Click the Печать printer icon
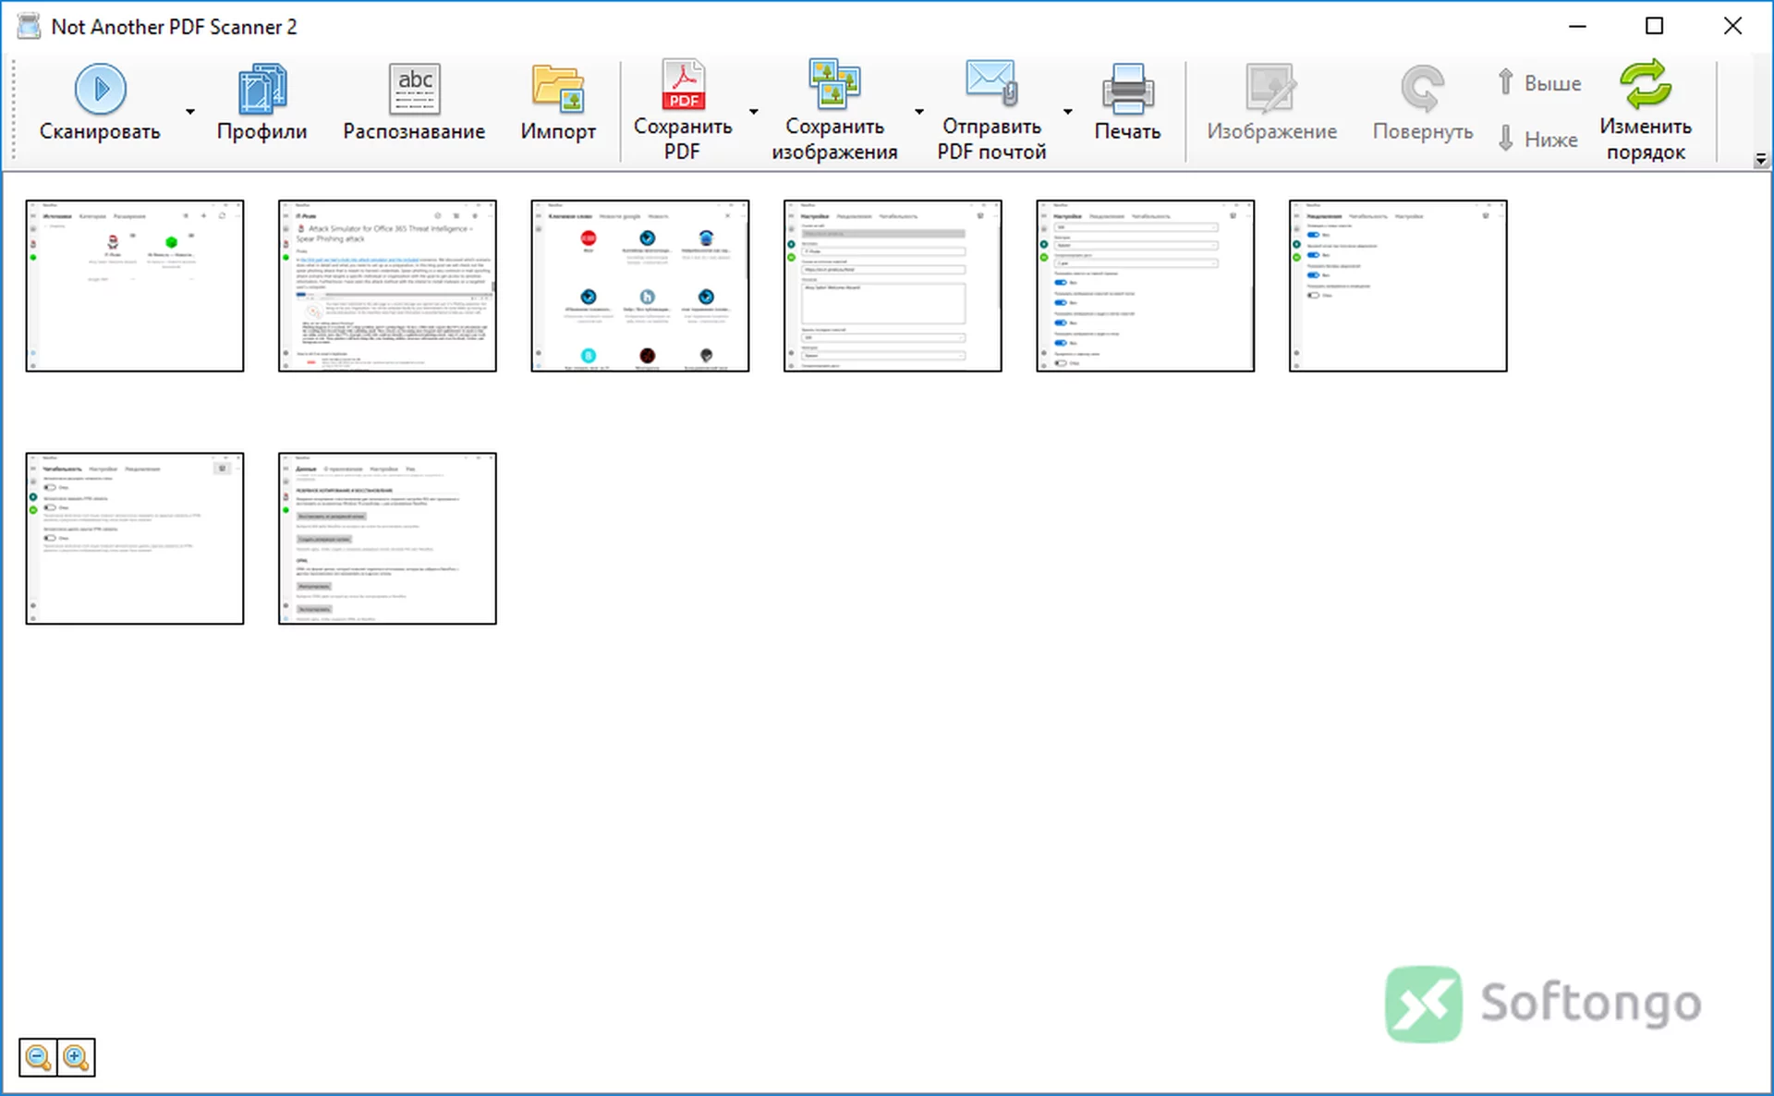Image resolution: width=1774 pixels, height=1096 pixels. [x=1127, y=90]
